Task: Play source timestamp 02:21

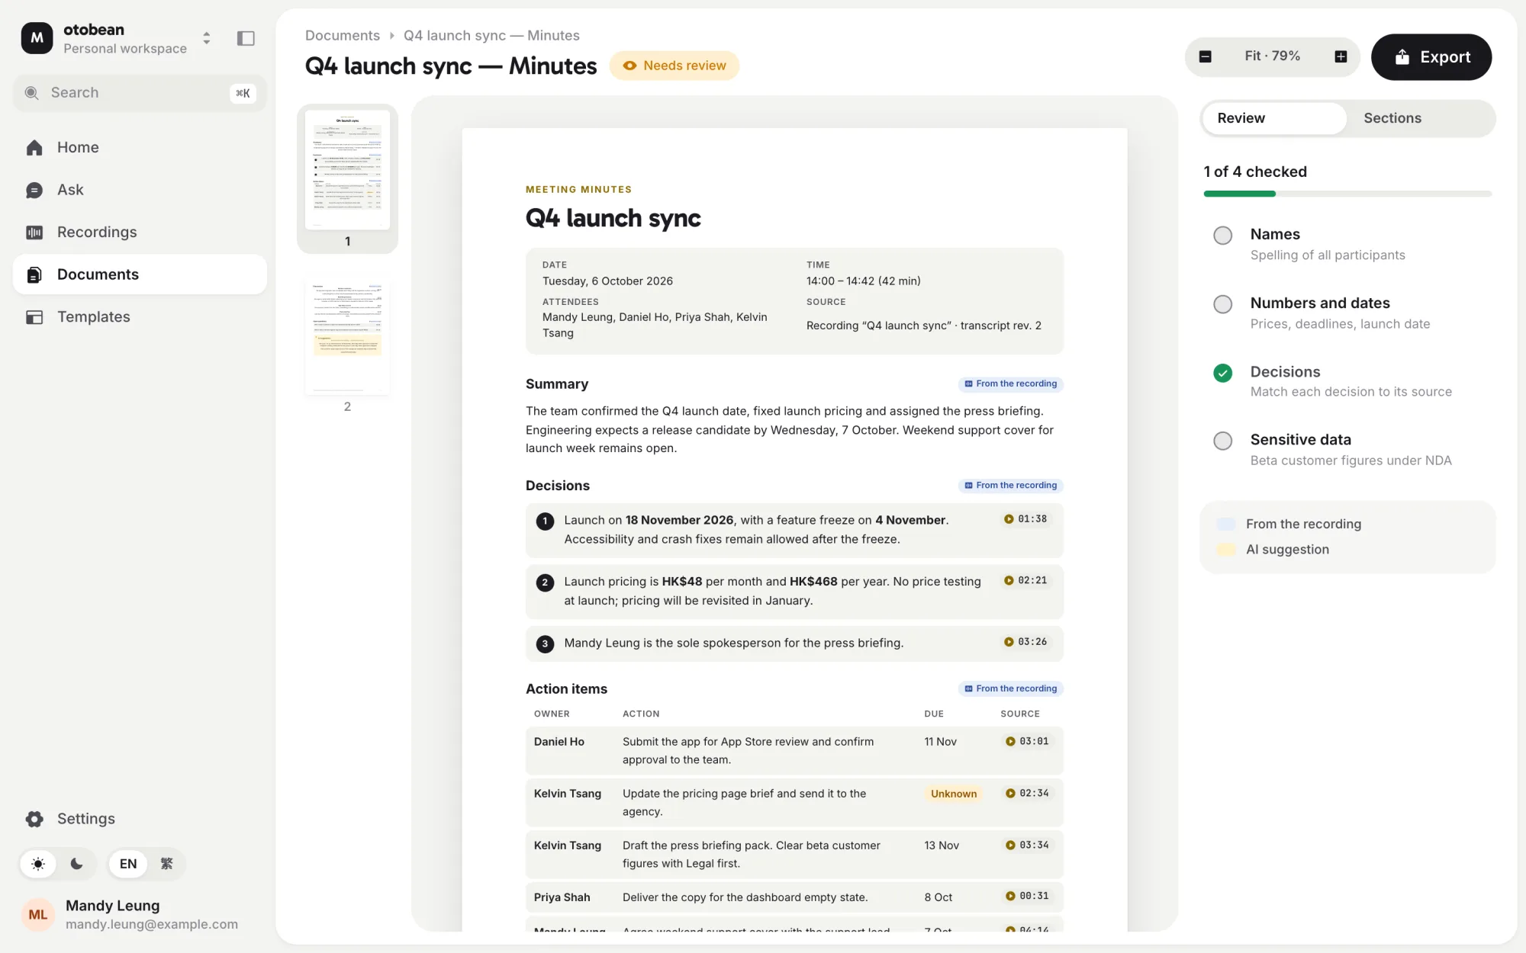Action: [1025, 581]
